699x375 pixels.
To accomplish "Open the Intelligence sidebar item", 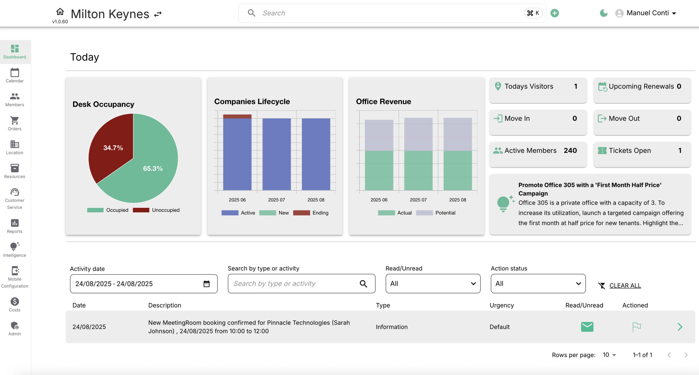I will [x=15, y=249].
